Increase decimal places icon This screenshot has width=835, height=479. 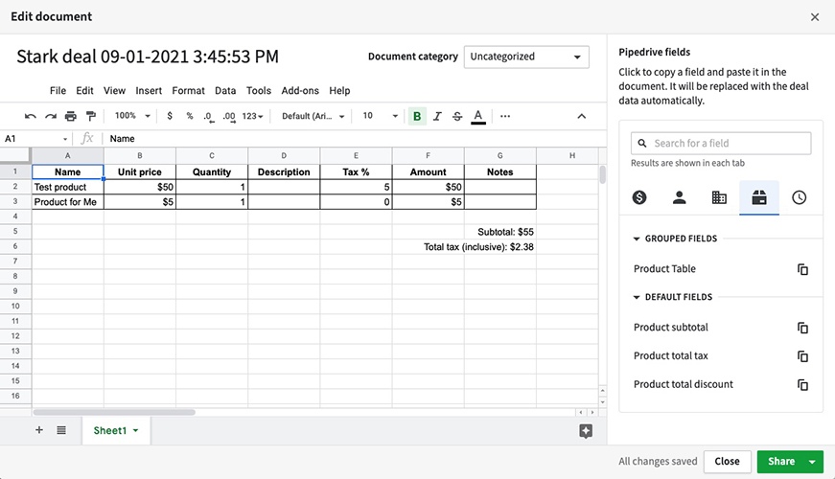pyautogui.click(x=229, y=117)
